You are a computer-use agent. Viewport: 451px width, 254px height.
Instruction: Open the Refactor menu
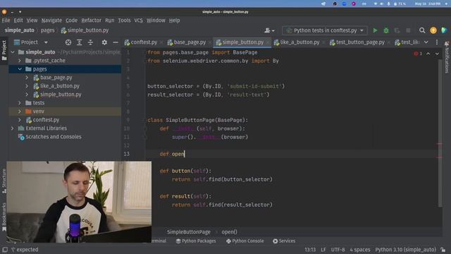point(91,20)
